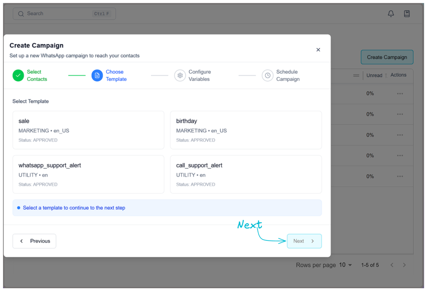Click the notification bell icon
The height and width of the screenshot is (291, 427).
[391, 14]
